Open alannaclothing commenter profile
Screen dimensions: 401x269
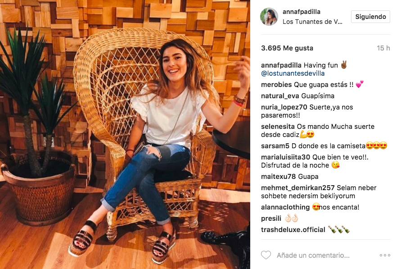[x=285, y=207]
